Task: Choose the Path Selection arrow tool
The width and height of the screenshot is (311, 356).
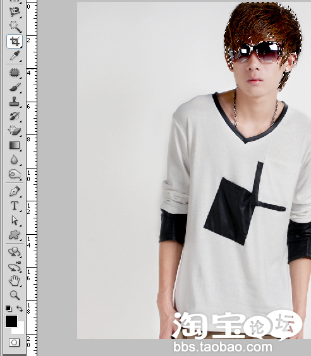Action: 15,220
